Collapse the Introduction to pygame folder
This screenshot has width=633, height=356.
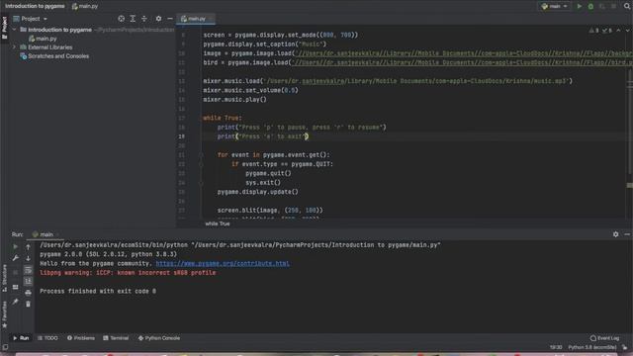tap(15, 30)
